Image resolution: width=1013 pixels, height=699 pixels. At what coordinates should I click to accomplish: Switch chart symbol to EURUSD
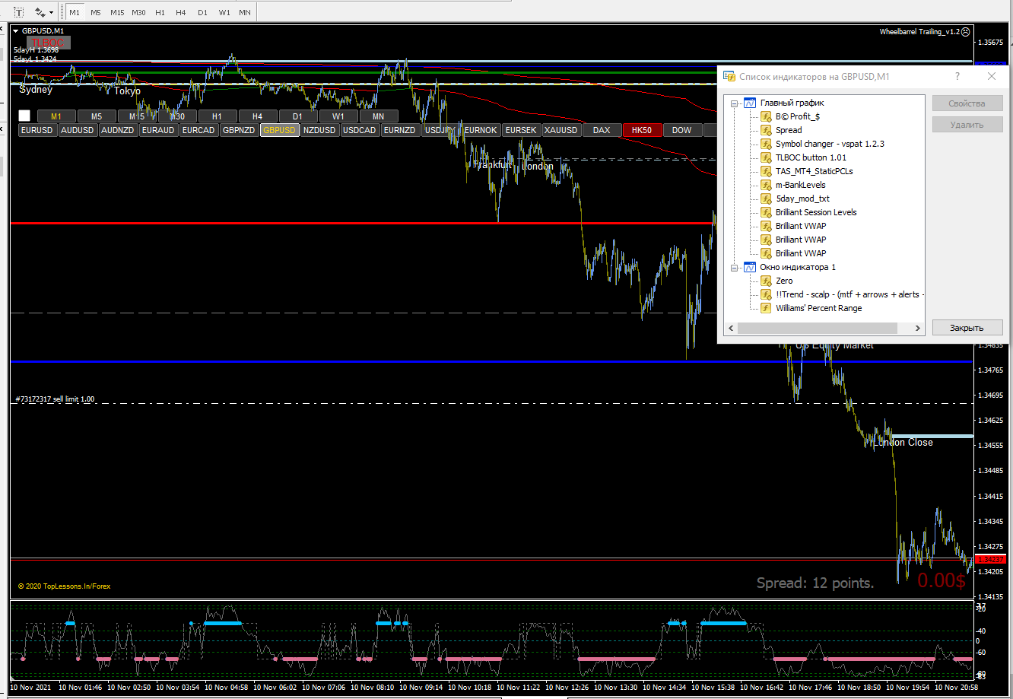(x=37, y=130)
